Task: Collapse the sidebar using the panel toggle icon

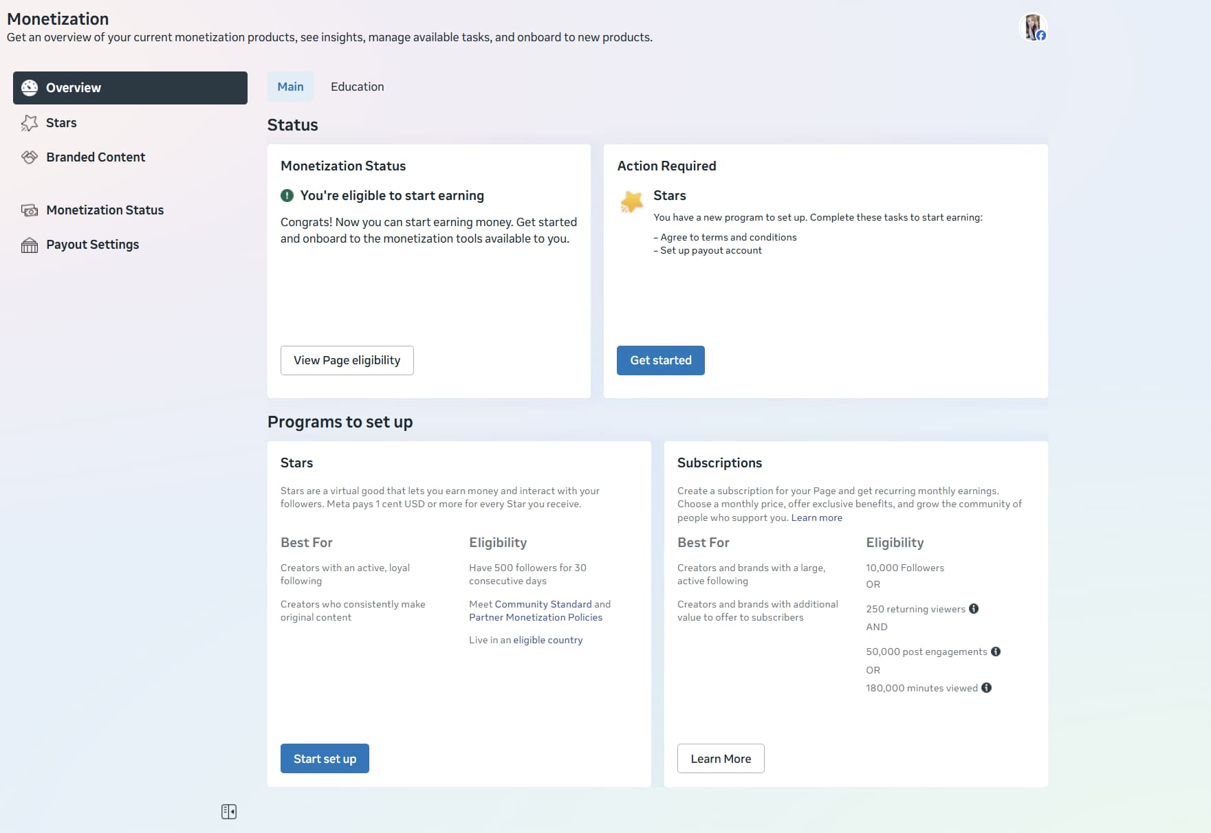Action: tap(229, 812)
